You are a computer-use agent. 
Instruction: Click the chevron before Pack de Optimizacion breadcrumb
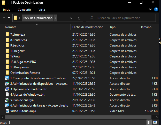(x=20, y=18)
